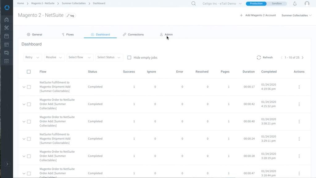Expand the job row completed at 3:18:44 pm
This screenshot has height=178, width=316.
[24, 173]
